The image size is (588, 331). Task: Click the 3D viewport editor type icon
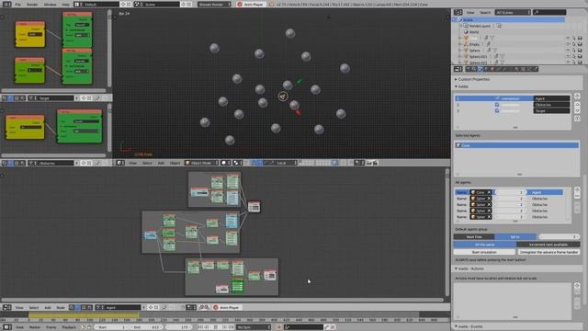(120, 163)
